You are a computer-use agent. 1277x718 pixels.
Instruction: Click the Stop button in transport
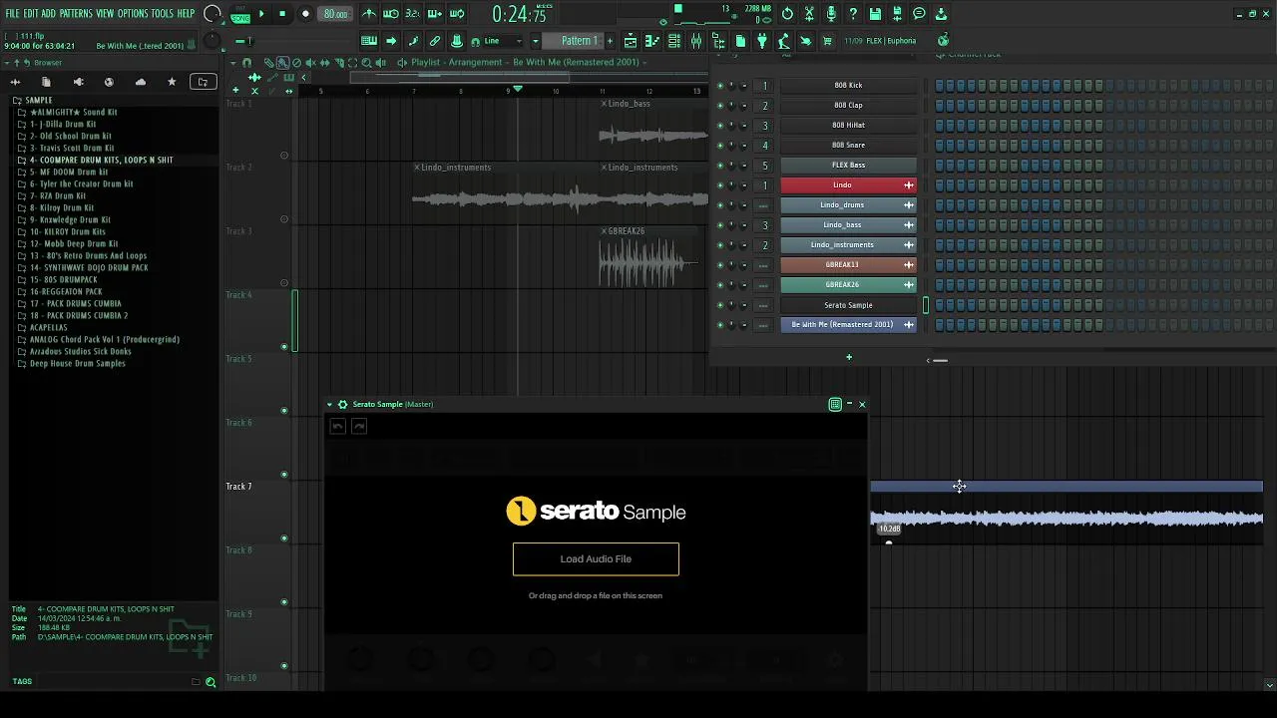coord(282,14)
